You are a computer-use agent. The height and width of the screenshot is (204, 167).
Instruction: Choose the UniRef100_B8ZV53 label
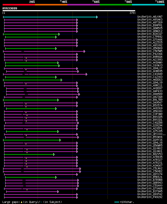tap(150, 154)
